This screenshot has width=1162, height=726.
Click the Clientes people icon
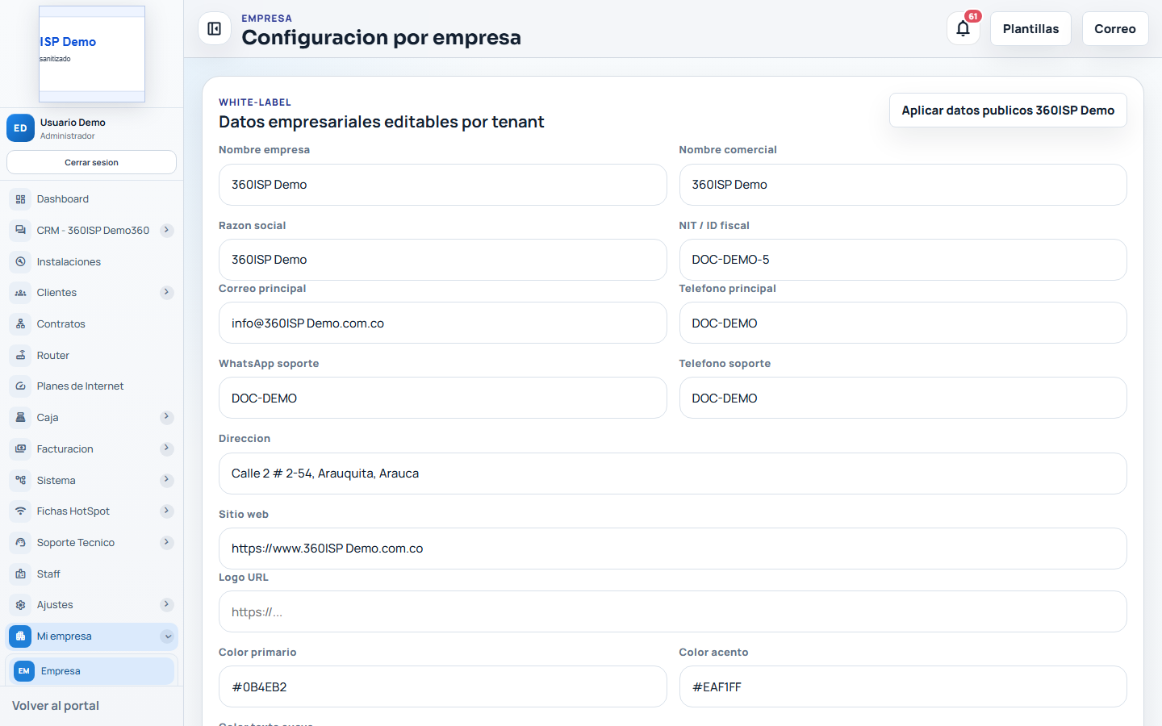point(21,293)
